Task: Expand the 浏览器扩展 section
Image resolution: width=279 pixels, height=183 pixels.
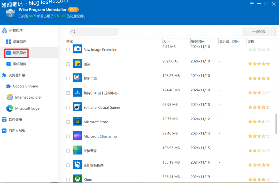Action: (17, 75)
